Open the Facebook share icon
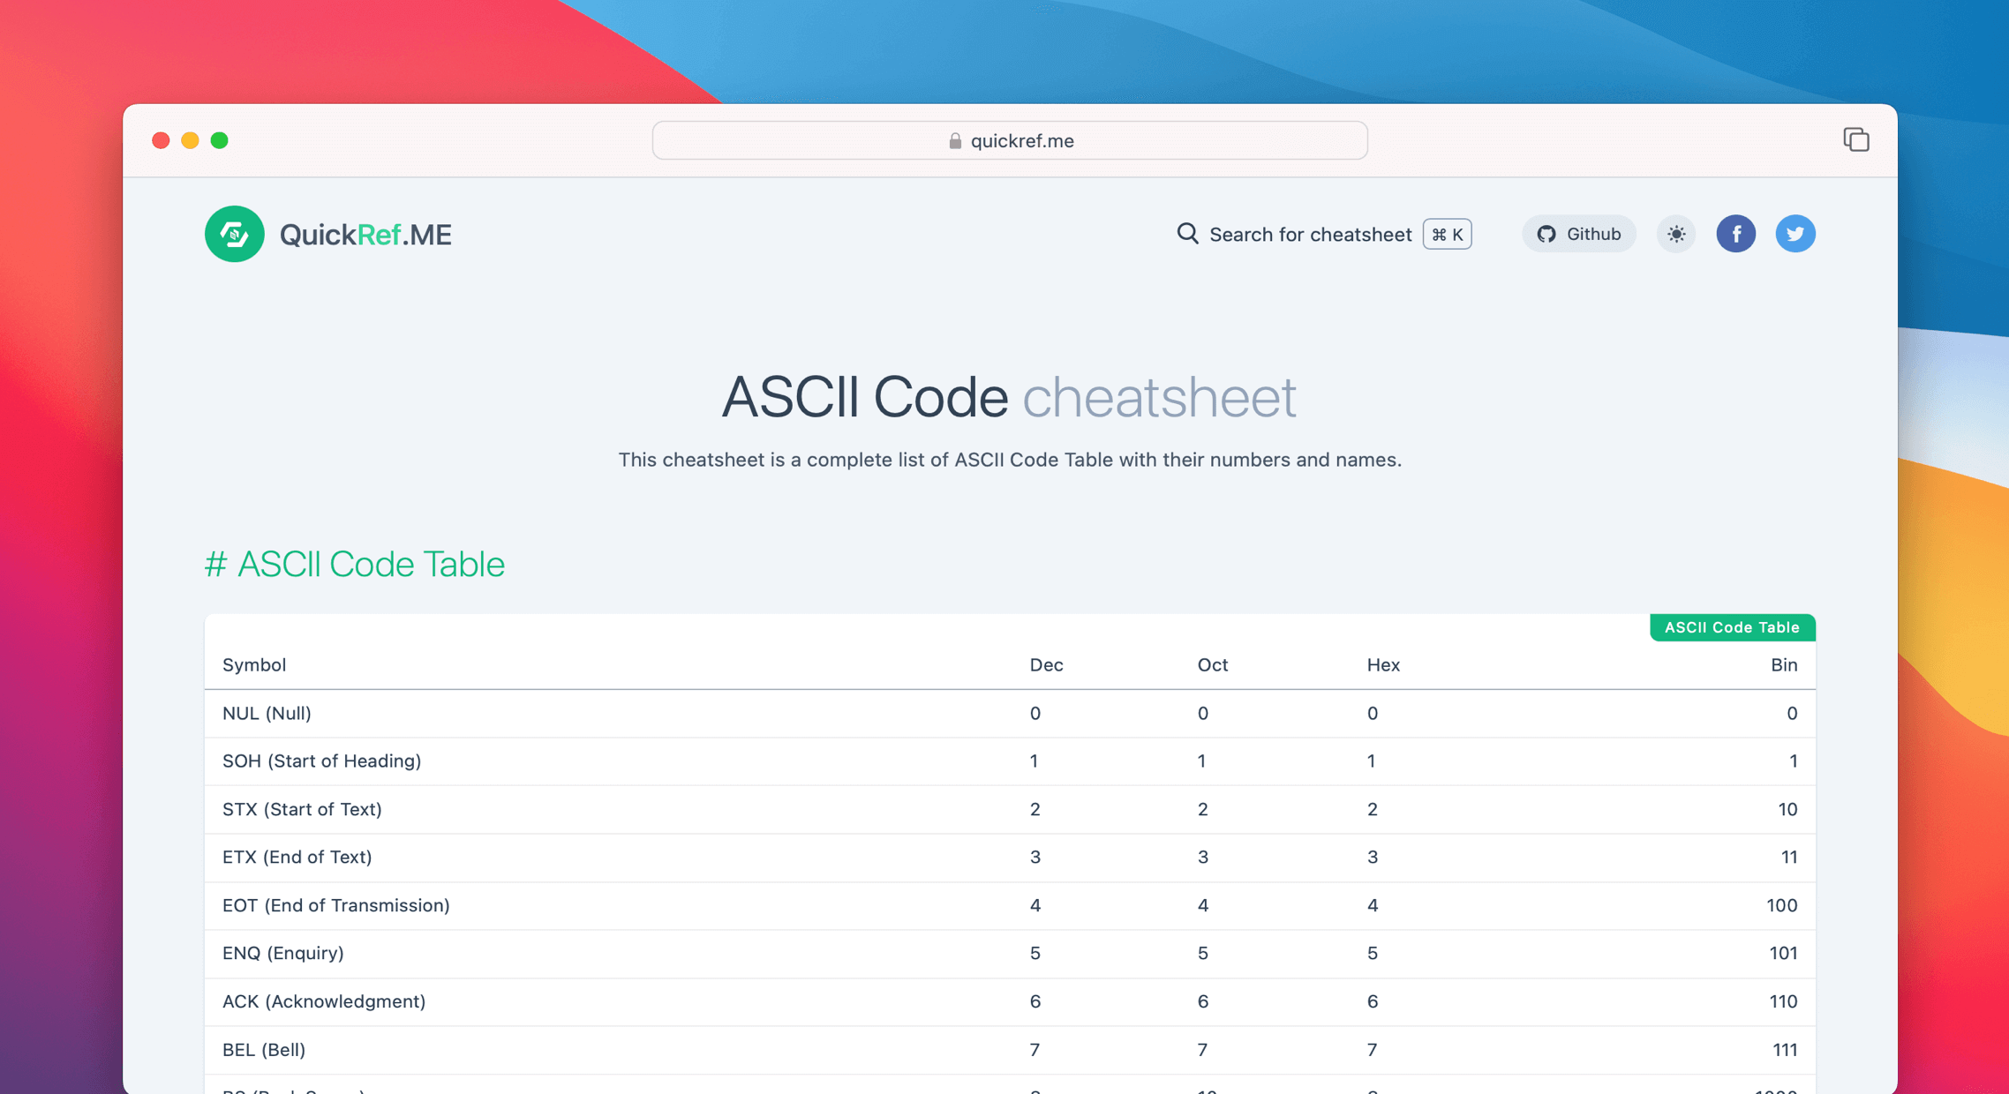The width and height of the screenshot is (2009, 1094). [x=1735, y=233]
